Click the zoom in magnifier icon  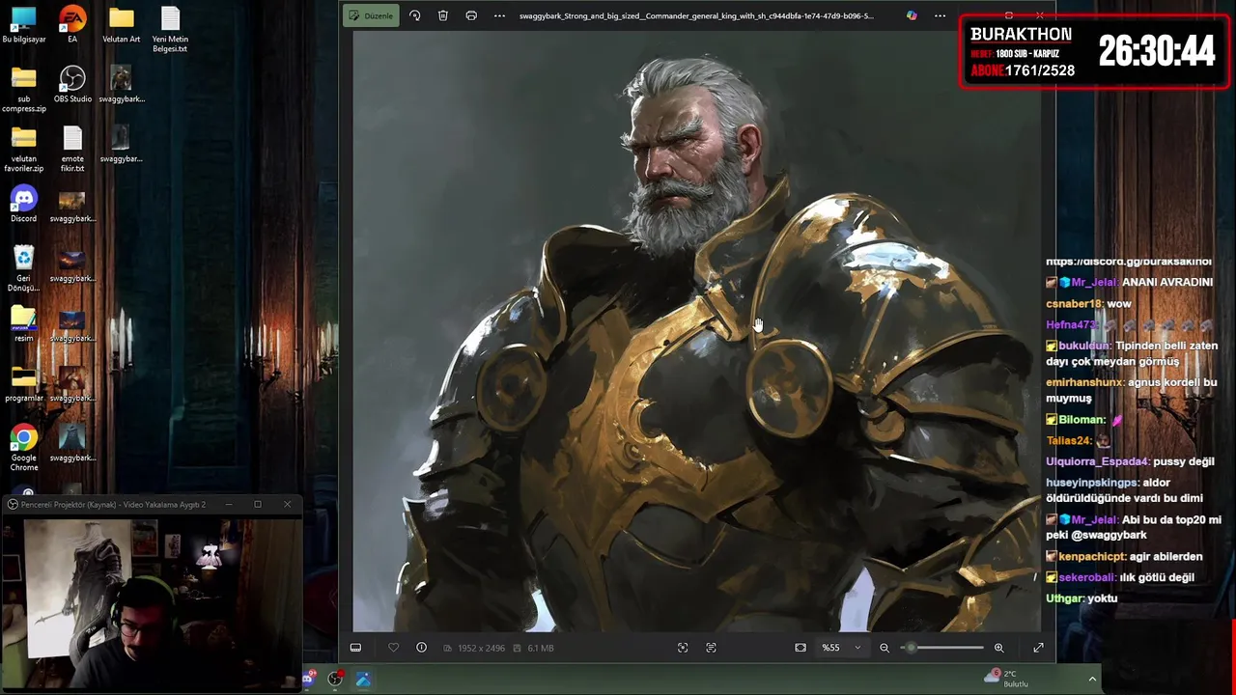pos(998,648)
